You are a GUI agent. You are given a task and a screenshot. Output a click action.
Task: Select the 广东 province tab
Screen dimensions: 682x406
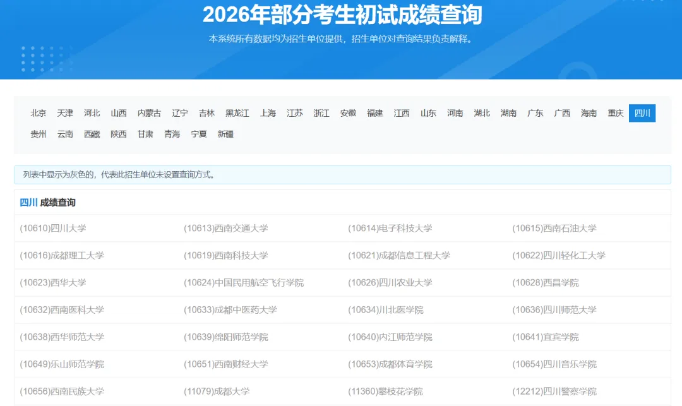(x=535, y=113)
